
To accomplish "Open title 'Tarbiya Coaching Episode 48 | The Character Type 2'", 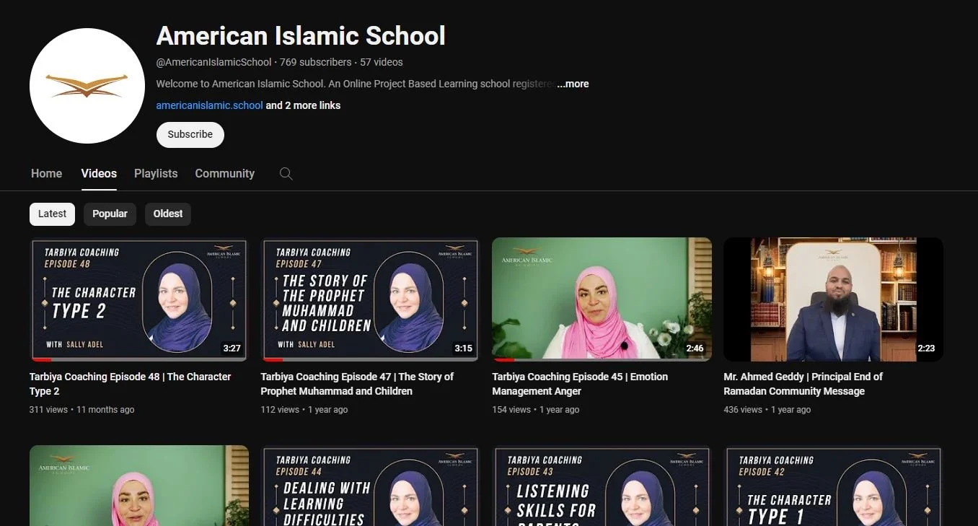I will pyautogui.click(x=131, y=384).
